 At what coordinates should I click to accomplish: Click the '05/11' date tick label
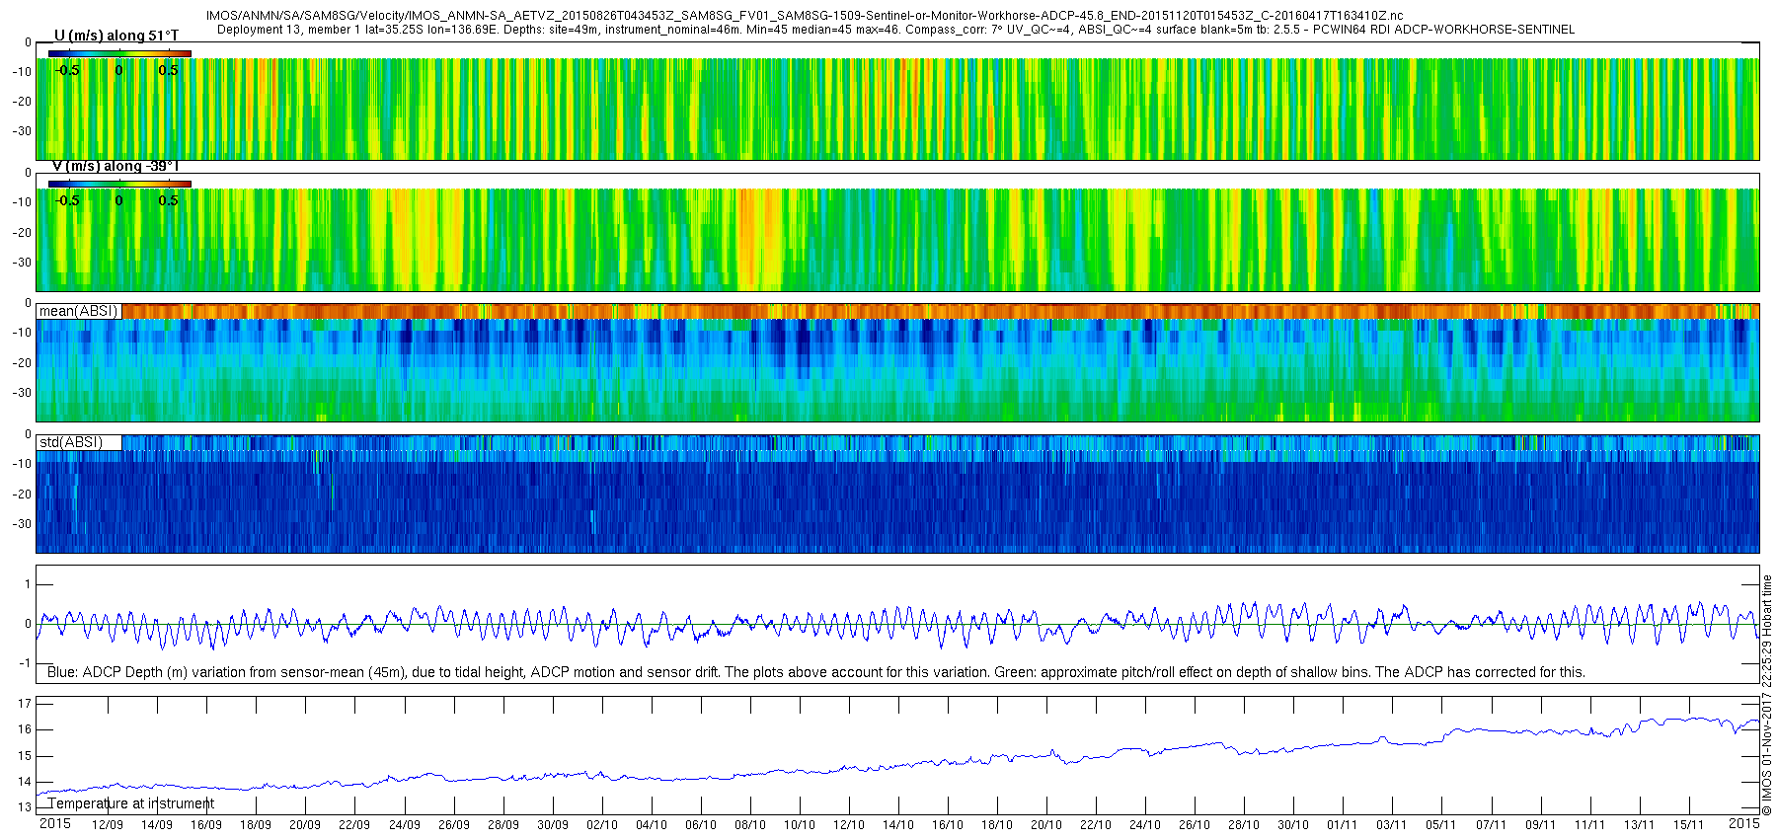pyautogui.click(x=1441, y=825)
